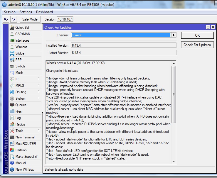Close the Check For Updates window

click(213, 27)
